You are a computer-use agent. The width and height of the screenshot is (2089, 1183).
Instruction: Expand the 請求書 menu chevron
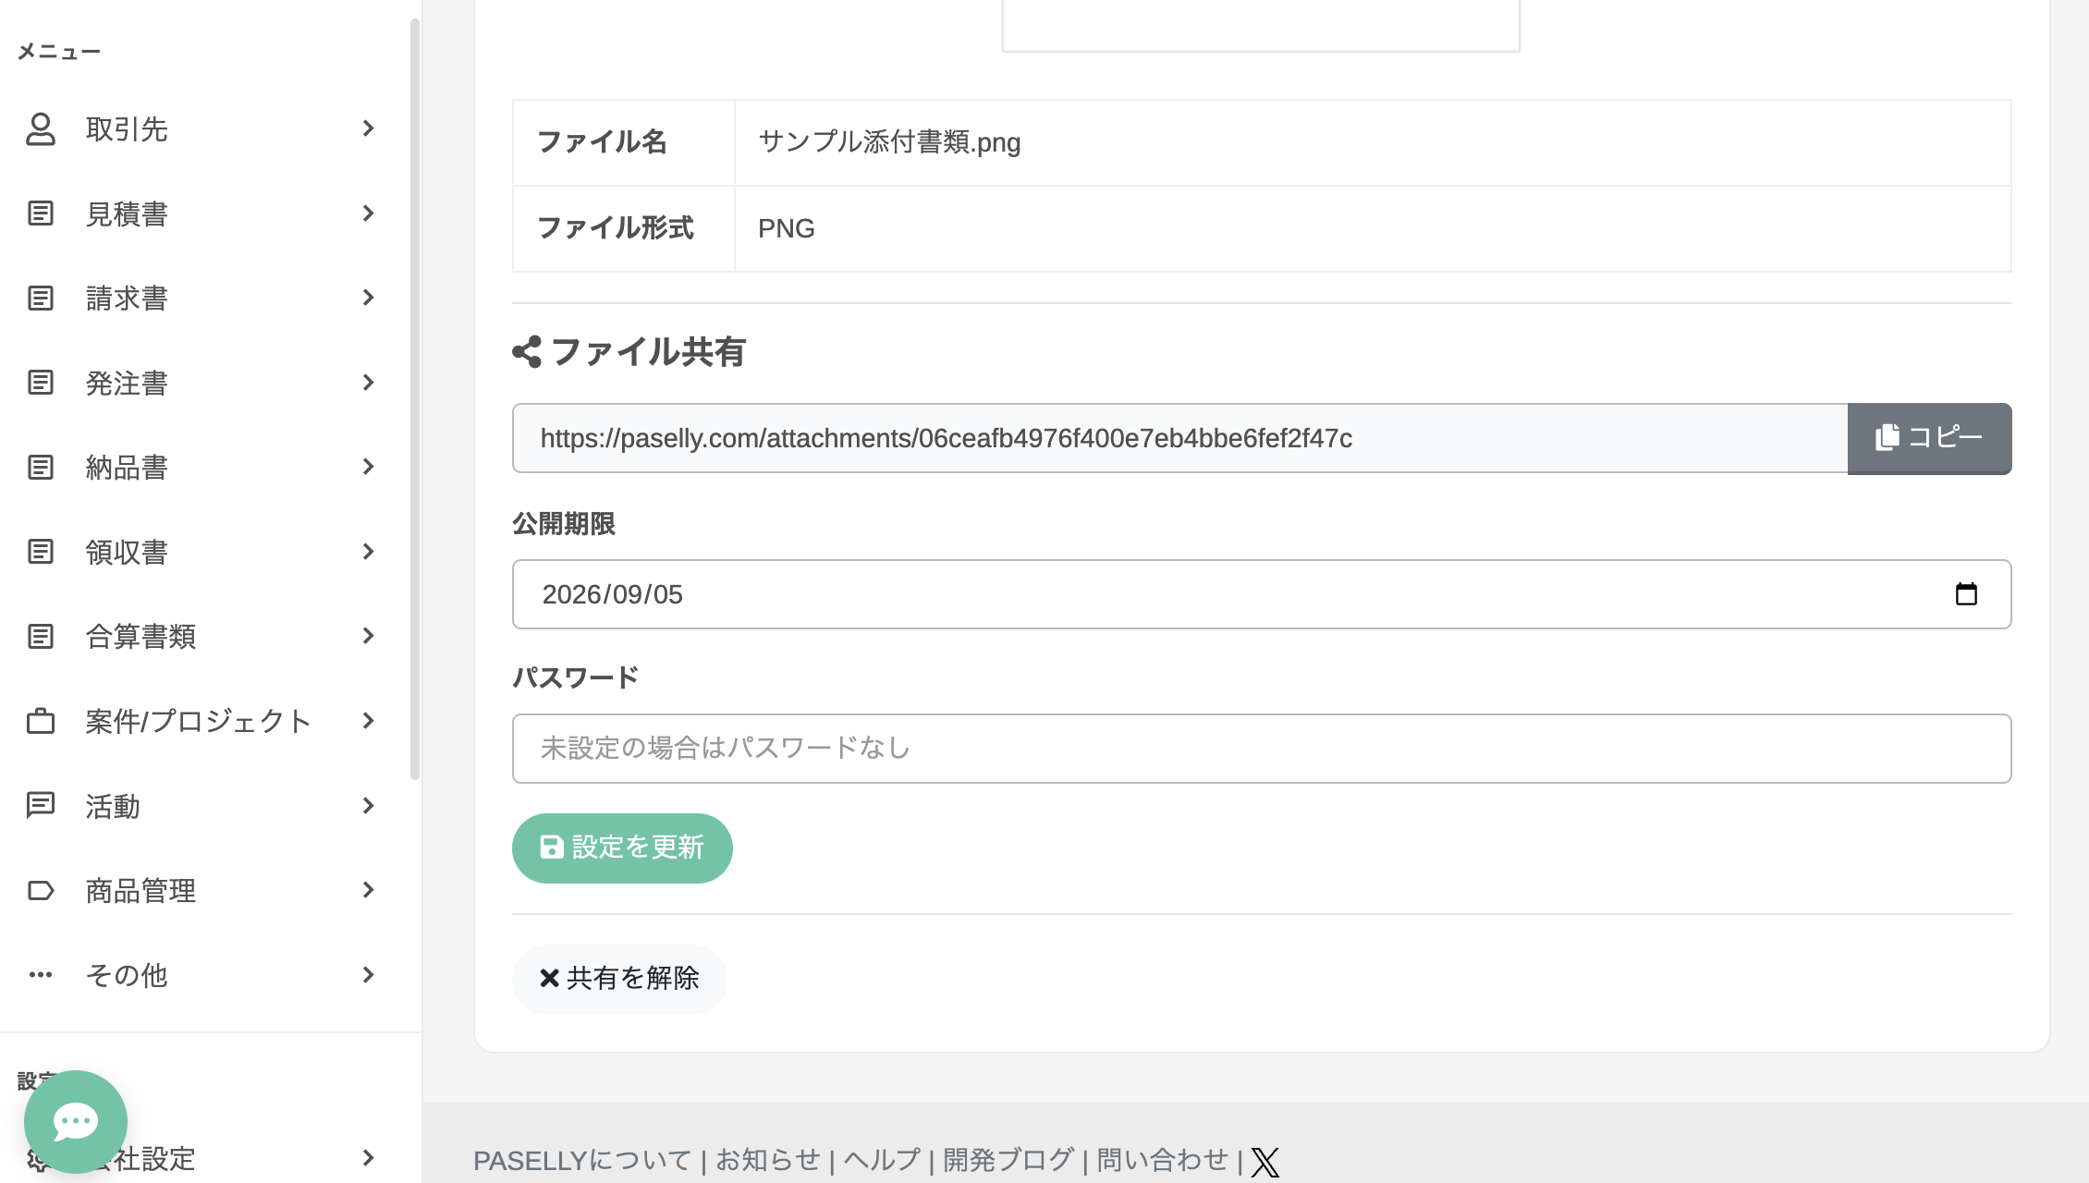[369, 298]
